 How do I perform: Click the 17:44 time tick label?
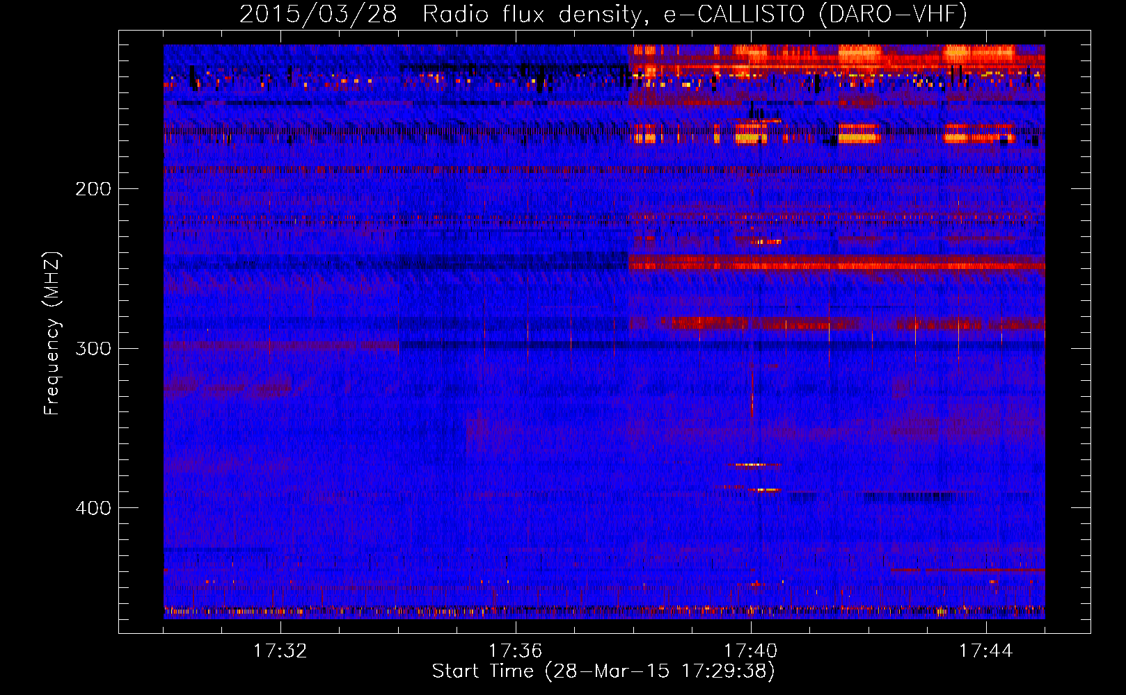[x=986, y=651]
